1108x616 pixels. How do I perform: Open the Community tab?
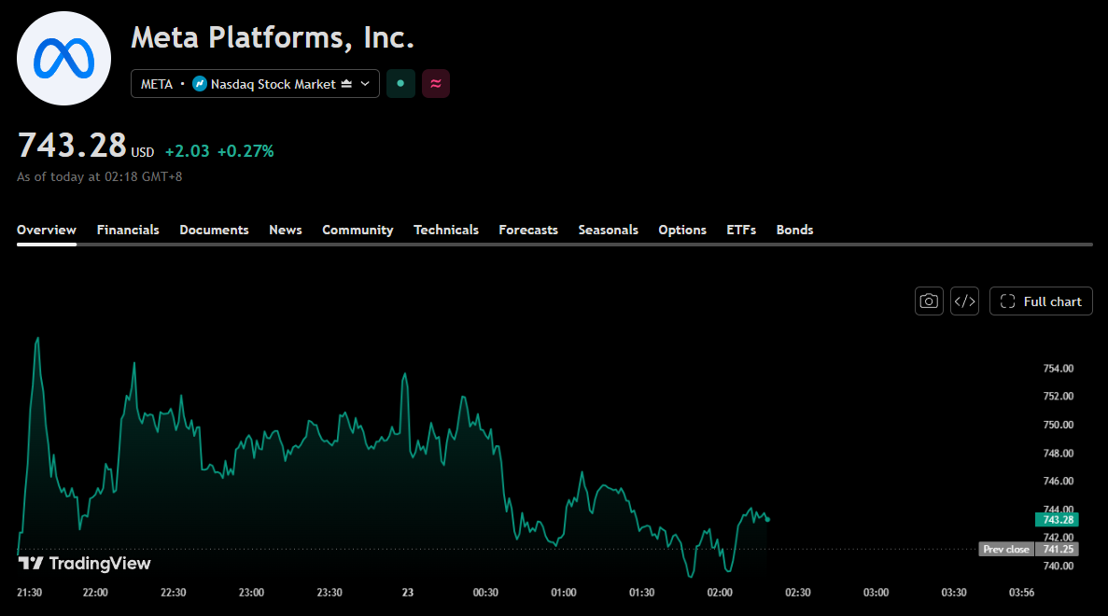click(358, 230)
